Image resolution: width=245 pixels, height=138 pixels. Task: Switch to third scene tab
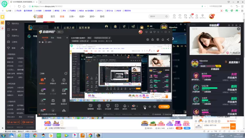point(59,38)
